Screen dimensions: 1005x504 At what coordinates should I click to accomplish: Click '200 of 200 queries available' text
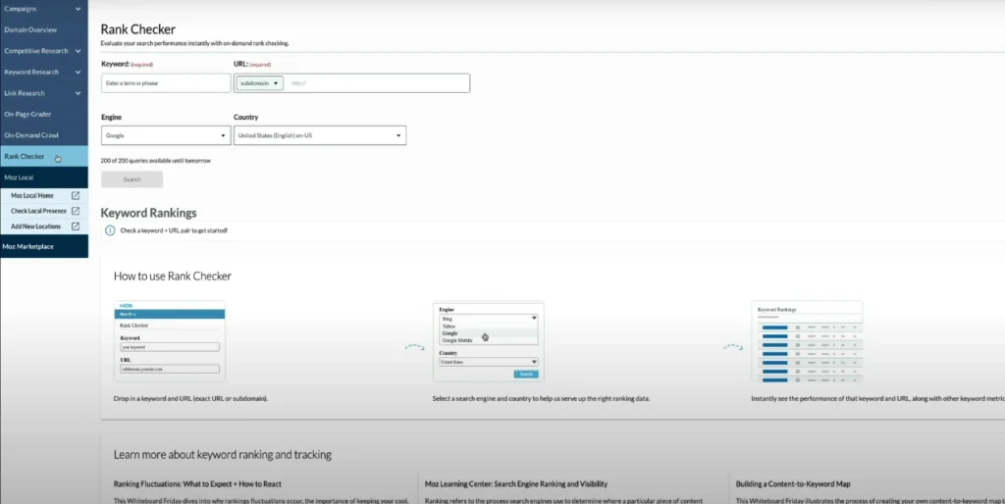(x=156, y=161)
